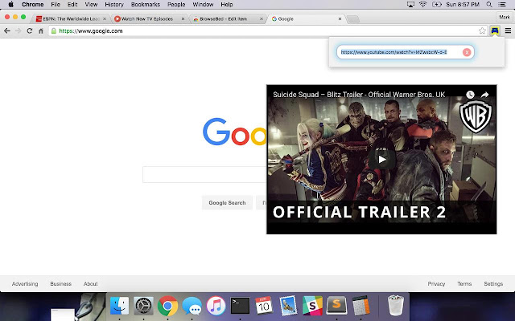Click the Mark profile button
The width and height of the screenshot is (515, 321).
[505, 17]
